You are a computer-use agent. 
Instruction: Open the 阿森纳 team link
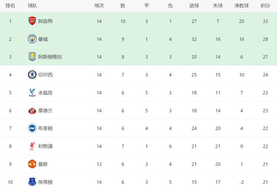(45, 21)
